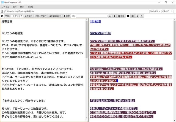The height and width of the screenshot is (122, 176).
Task: Open the ファイル menu
Action: pos(5,6)
